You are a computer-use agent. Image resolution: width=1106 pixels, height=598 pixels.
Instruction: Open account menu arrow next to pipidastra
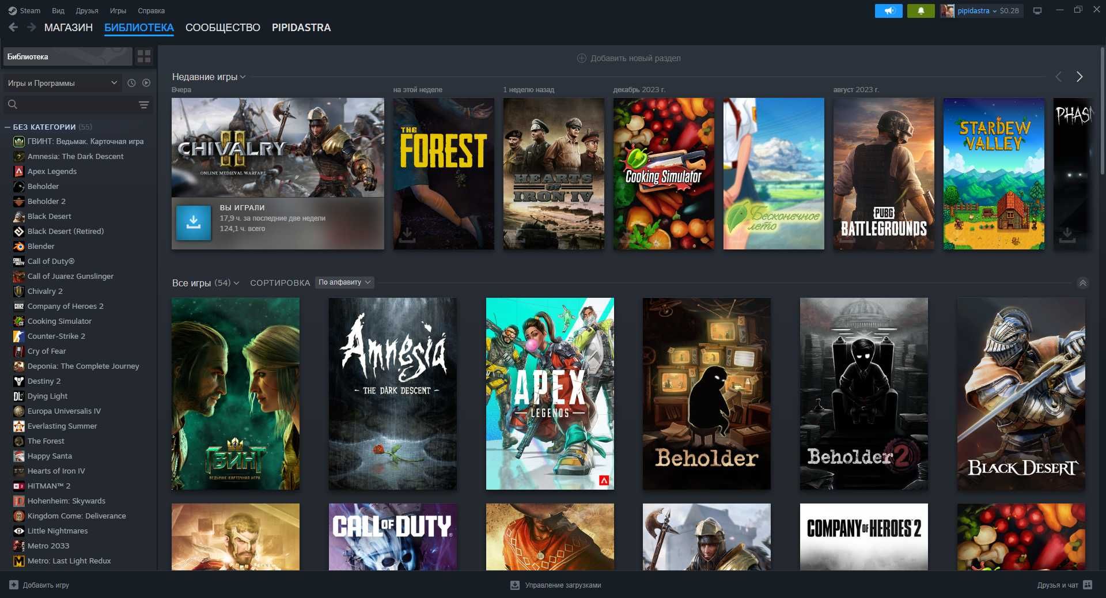click(x=994, y=11)
